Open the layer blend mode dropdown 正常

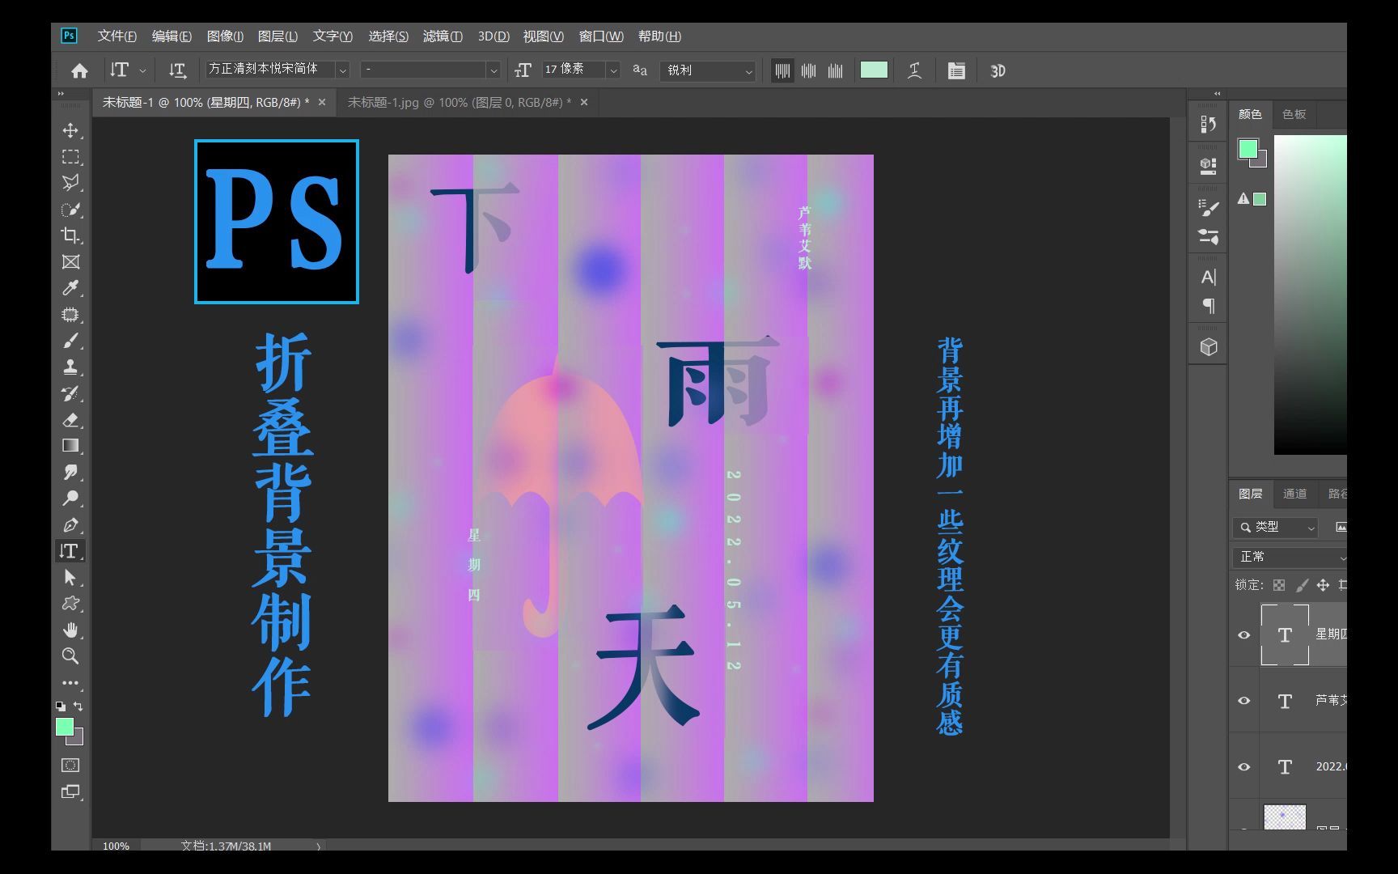tap(1290, 557)
